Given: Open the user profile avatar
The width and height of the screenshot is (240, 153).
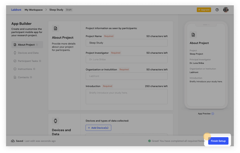Looking at the screenshot, I should pyautogui.click(x=226, y=10).
